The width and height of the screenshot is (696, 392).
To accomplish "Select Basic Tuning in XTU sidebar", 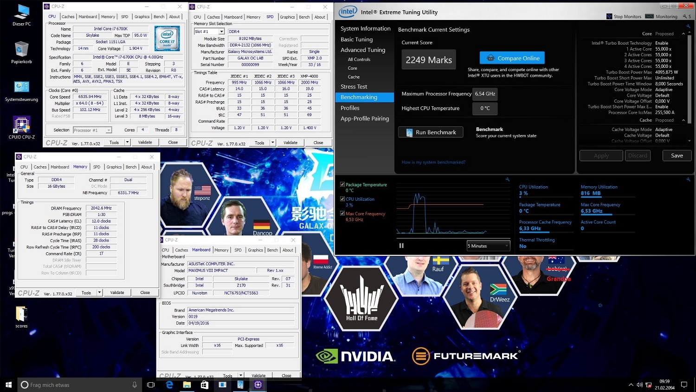I will tap(356, 39).
